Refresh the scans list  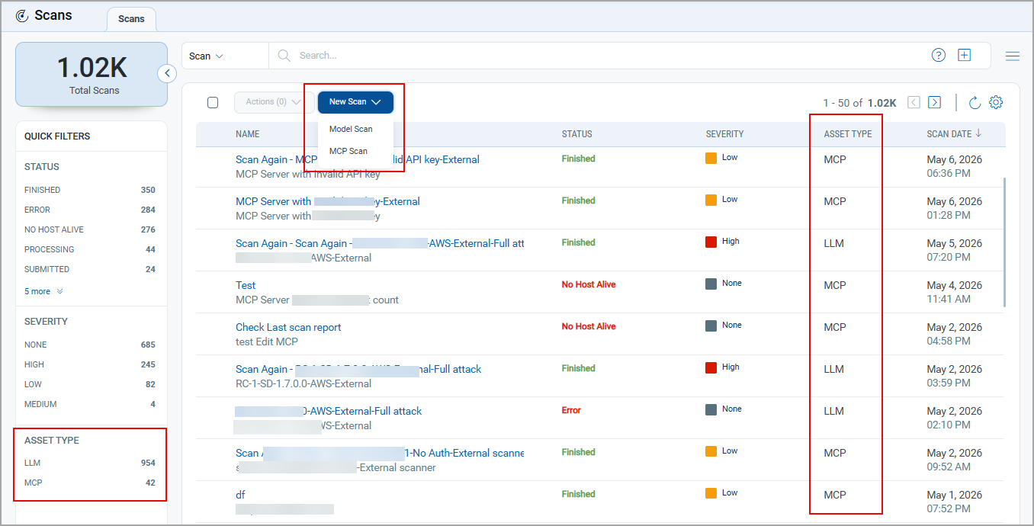pos(975,102)
